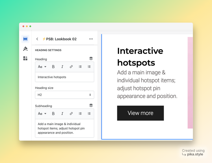
Task: Open the Sections panel icon in sidebar
Action: click(x=25, y=39)
